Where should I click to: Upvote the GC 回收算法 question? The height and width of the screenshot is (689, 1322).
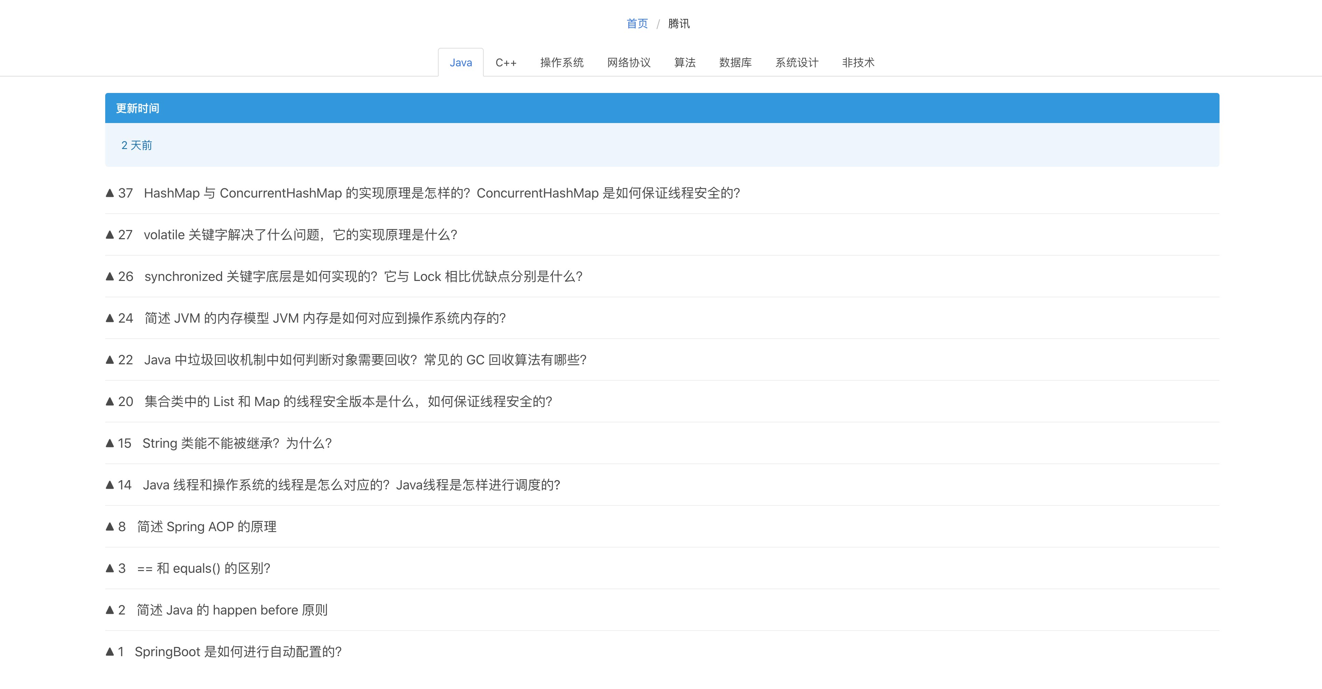tap(110, 360)
